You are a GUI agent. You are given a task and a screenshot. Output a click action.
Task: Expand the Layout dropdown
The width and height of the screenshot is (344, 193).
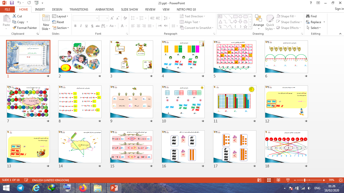[60, 16]
